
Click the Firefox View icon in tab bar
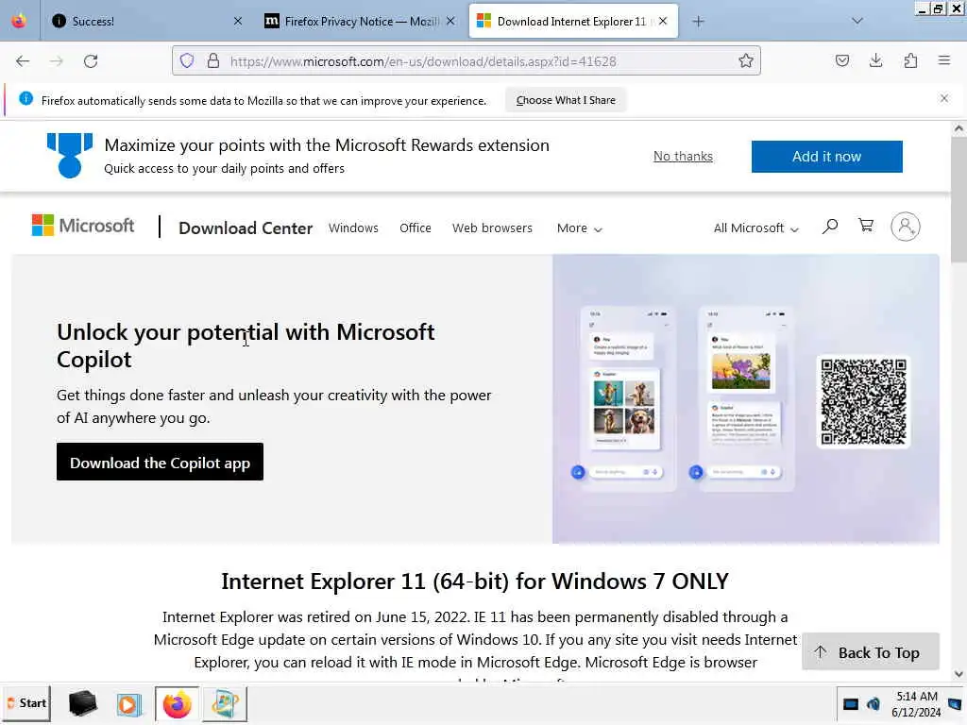coord(19,21)
